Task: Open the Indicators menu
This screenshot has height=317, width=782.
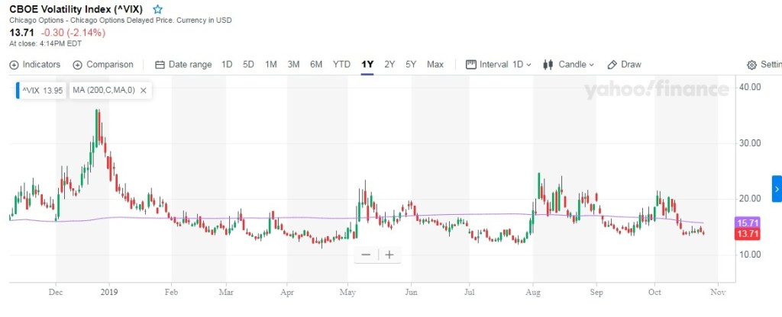Action: click(35, 65)
